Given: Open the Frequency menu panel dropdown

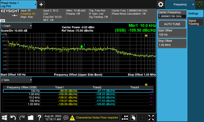Looking at the screenshot, I should click(180, 4).
